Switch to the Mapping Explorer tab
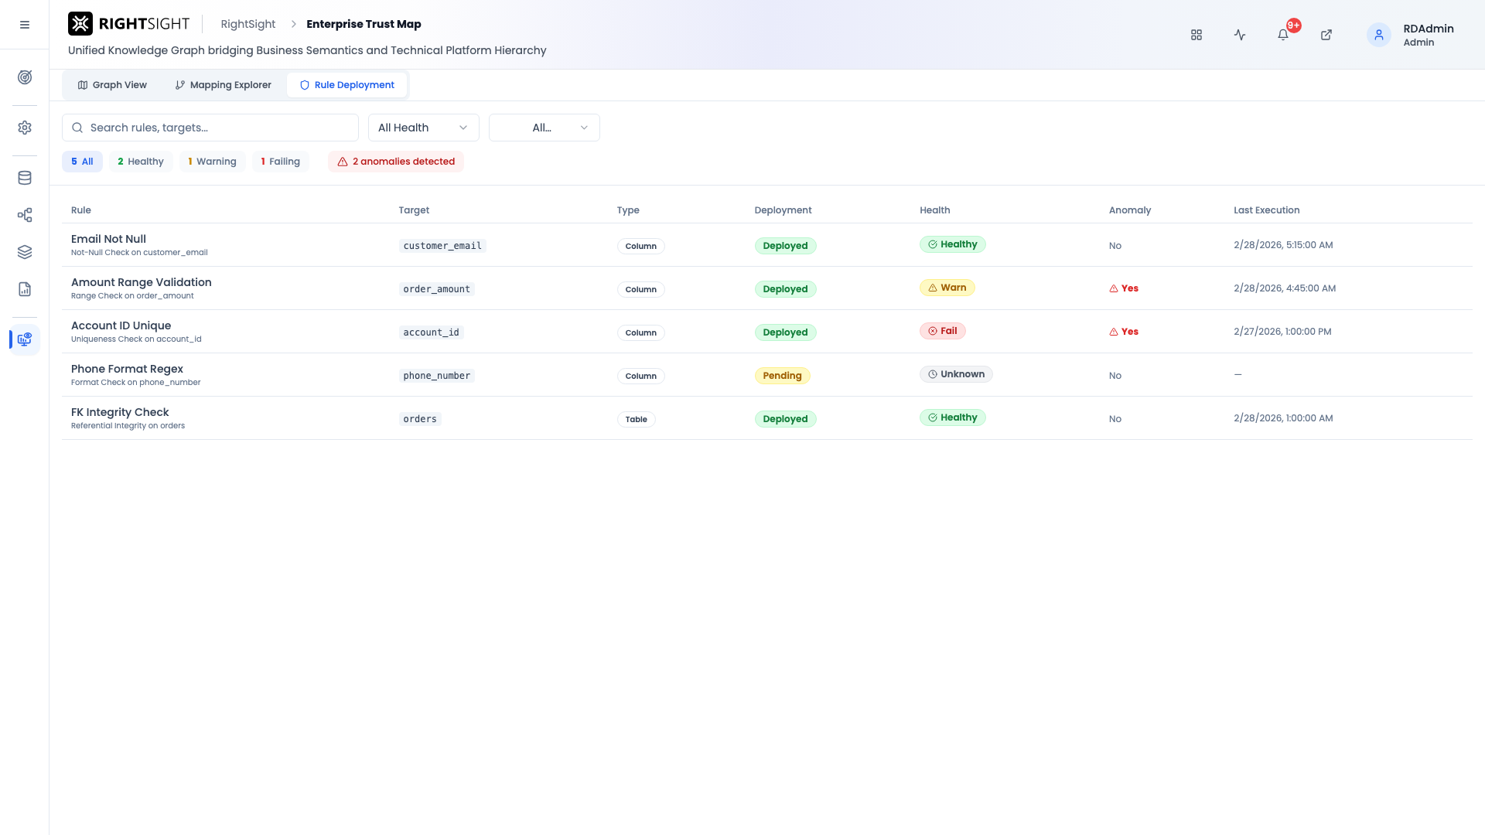 coord(223,85)
